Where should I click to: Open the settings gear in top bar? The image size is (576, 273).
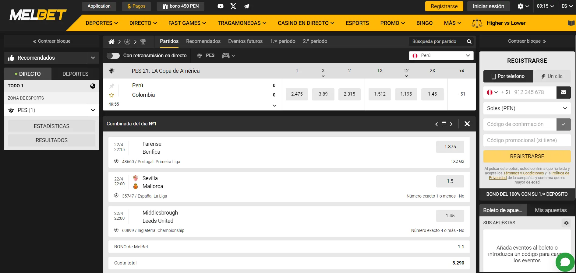[x=521, y=6]
